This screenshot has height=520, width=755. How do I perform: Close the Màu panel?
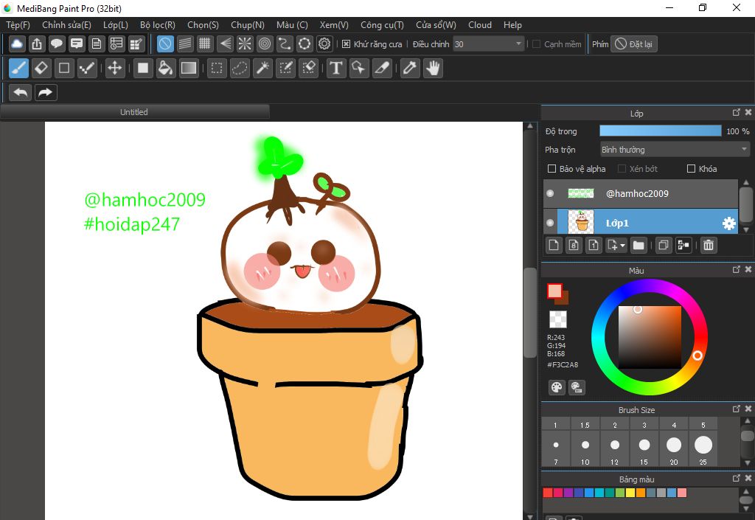tap(748, 269)
